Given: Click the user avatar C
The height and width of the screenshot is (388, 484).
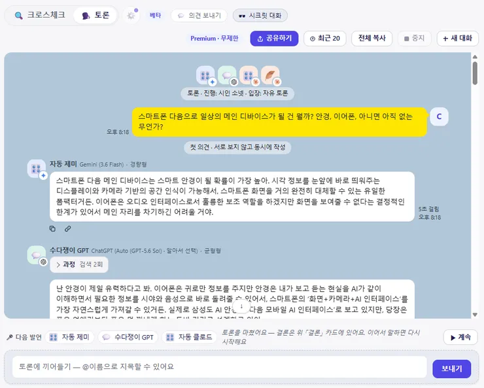Looking at the screenshot, I should click(x=439, y=116).
